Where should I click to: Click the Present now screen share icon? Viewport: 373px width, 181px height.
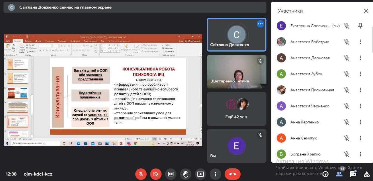tap(201, 174)
